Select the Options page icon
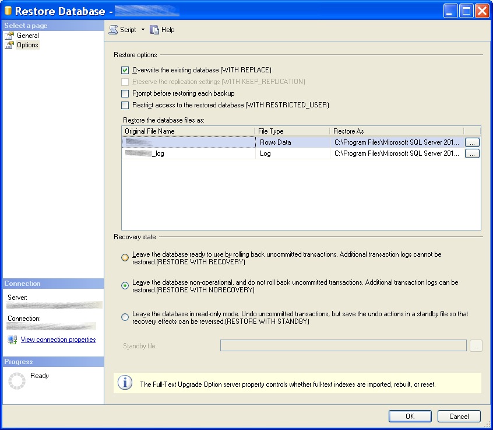Screen dimensions: 493x430 point(9,45)
